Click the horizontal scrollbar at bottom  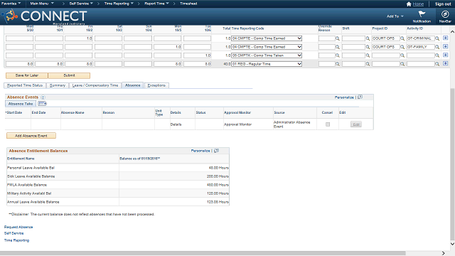(203, 253)
